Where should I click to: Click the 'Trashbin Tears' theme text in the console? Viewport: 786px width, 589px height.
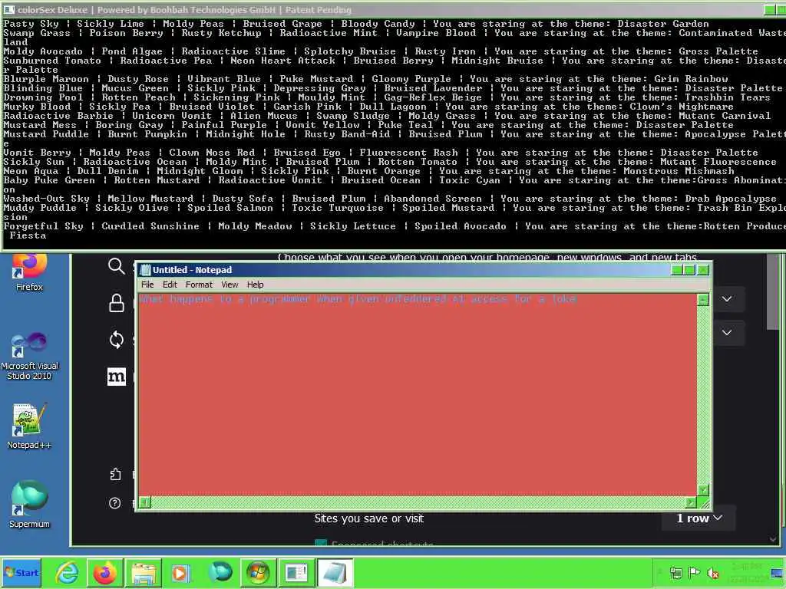(x=728, y=97)
